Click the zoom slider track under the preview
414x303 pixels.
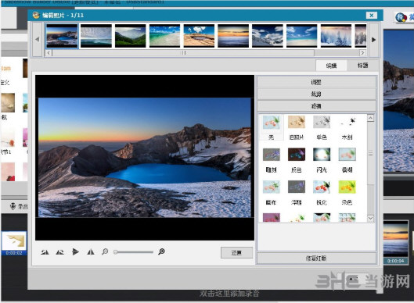(134, 252)
